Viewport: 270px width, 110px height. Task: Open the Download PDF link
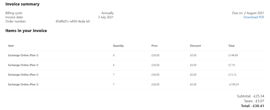(254, 17)
